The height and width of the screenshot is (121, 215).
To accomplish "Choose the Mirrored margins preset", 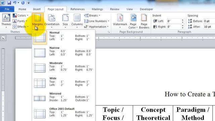I will click(x=63, y=98).
